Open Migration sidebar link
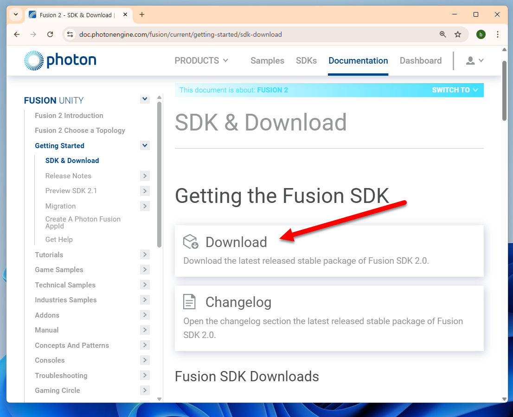The width and height of the screenshot is (513, 417). point(60,206)
